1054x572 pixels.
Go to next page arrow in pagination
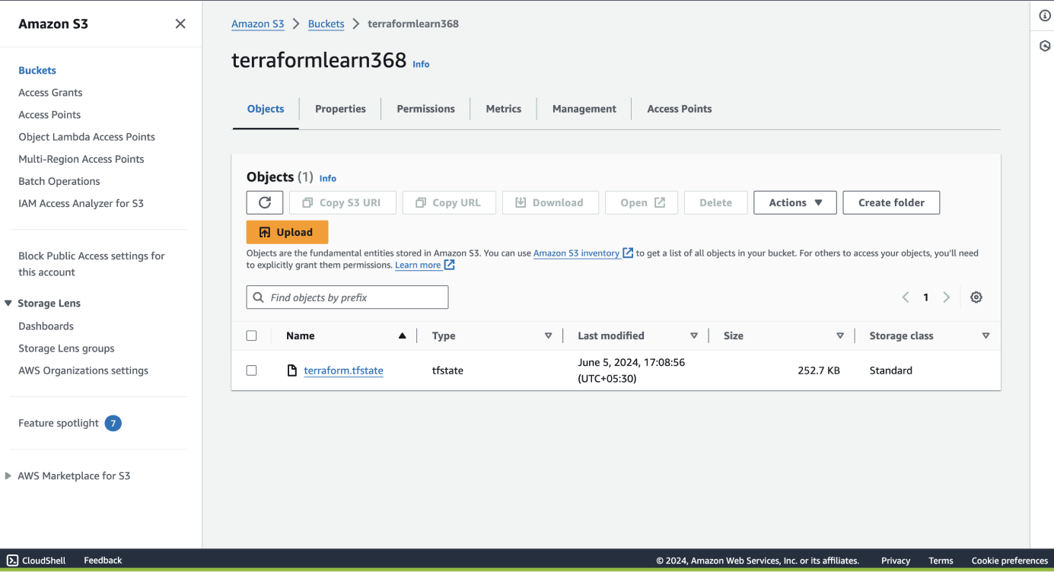tap(947, 297)
